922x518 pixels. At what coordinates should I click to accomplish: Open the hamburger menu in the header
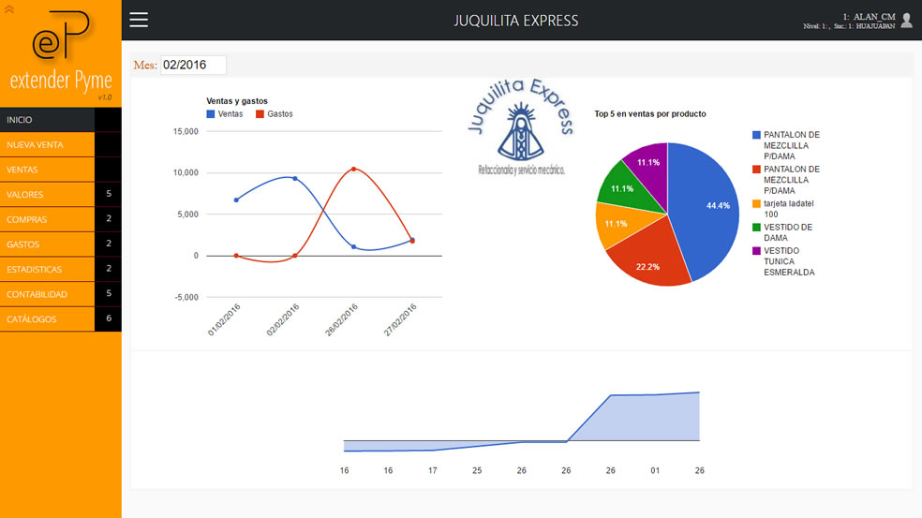[139, 20]
